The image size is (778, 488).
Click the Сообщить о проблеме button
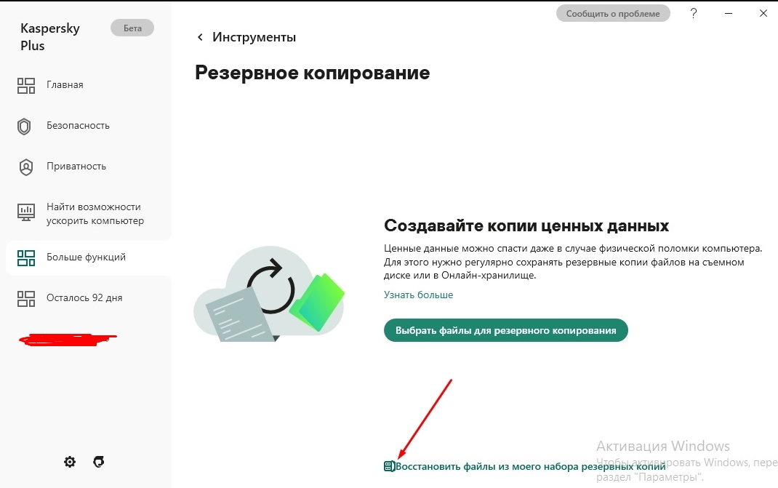pyautogui.click(x=613, y=13)
